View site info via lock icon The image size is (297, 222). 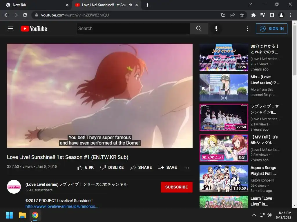[x=36, y=15]
